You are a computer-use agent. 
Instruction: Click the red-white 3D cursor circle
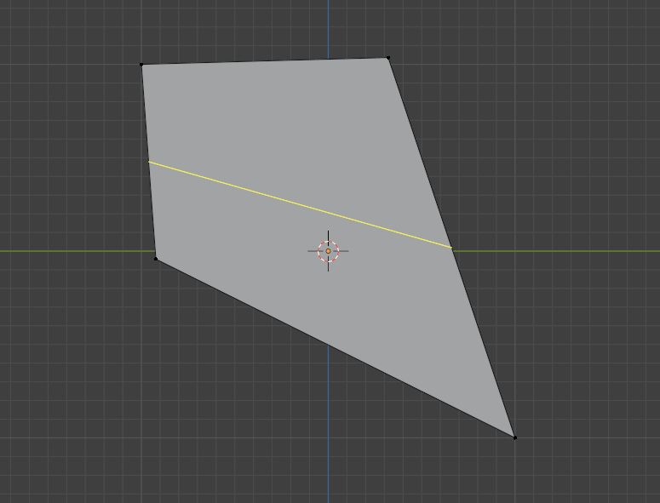(329, 251)
